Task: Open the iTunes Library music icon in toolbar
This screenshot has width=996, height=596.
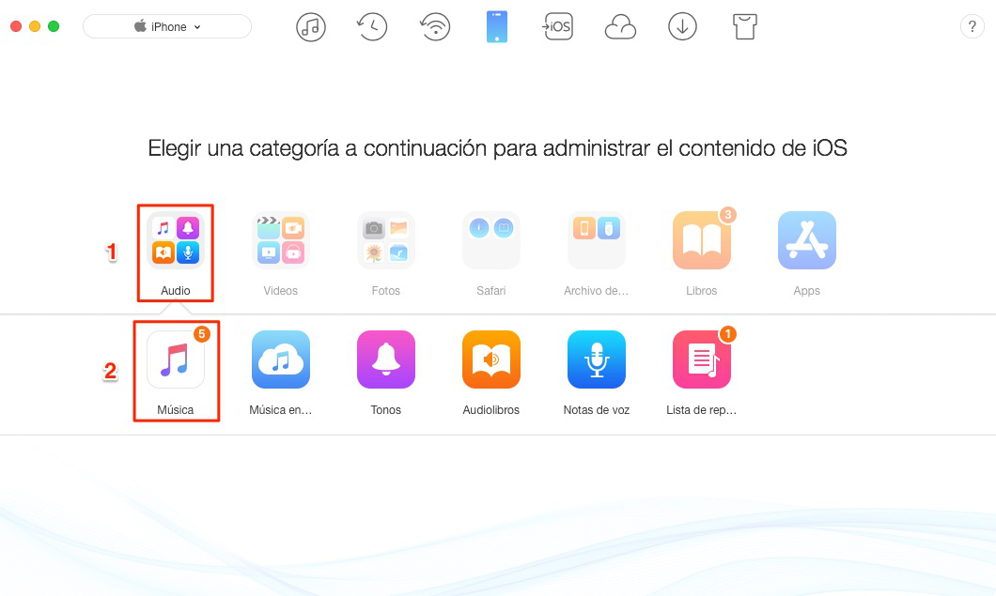Action: pos(311,27)
